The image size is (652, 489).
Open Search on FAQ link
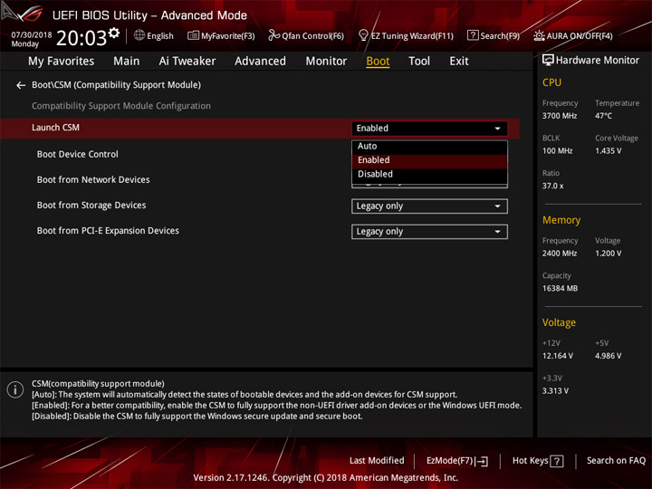(617, 461)
